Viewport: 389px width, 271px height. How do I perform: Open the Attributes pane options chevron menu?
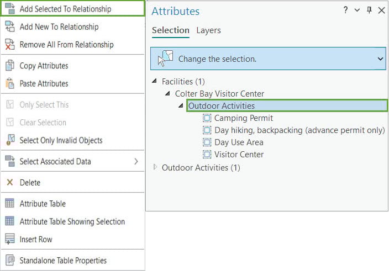(357, 10)
